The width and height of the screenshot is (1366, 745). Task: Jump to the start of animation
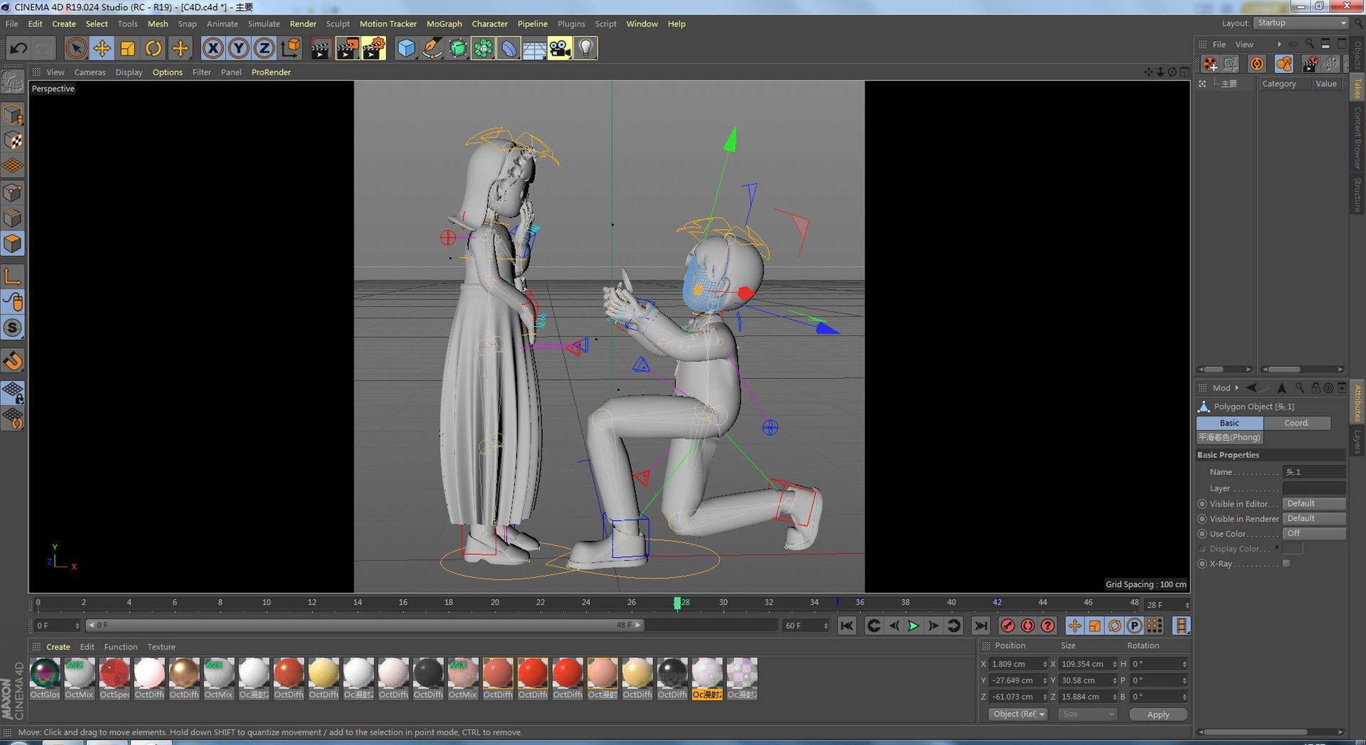pos(847,626)
